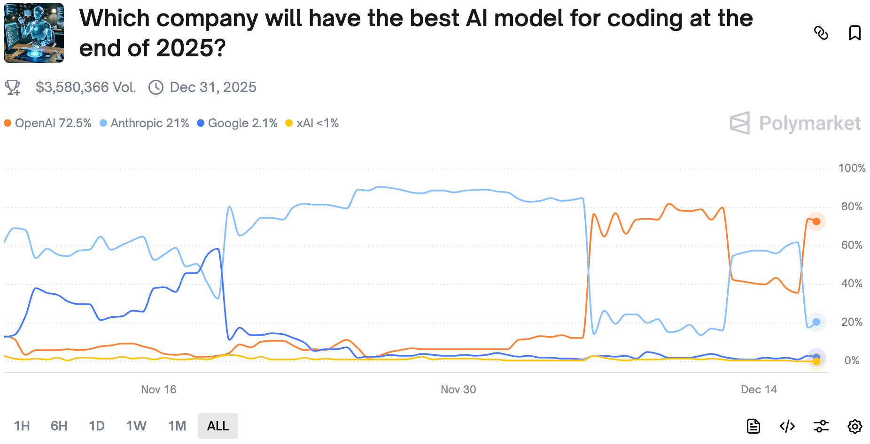The image size is (870, 444).
Task: Copy the market link via the chain icon
Action: (821, 33)
